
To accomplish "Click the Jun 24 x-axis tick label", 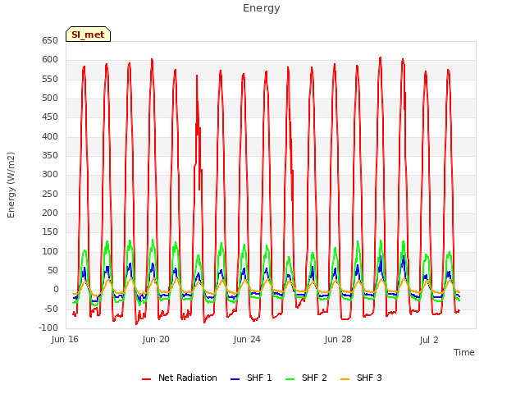I will (247, 340).
